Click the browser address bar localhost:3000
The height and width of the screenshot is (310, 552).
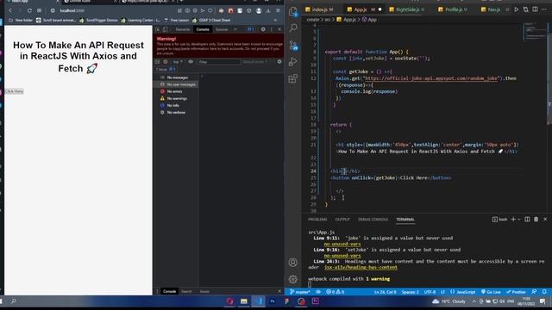(x=72, y=10)
